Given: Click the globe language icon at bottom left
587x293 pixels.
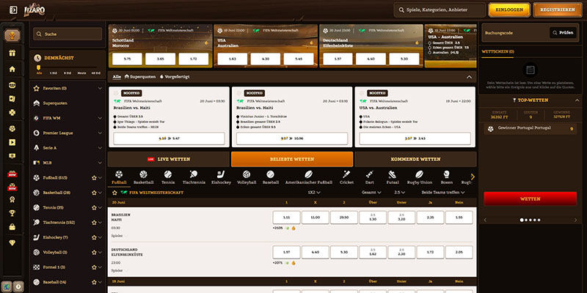Looking at the screenshot, I should tap(7, 286).
